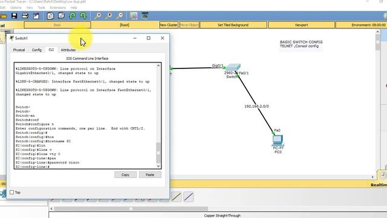The width and height of the screenshot is (387, 218).
Task: Click the workspace vertical scrollbar up arrow
Action: (377, 31)
